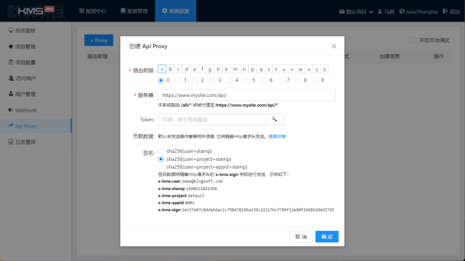Image resolution: width=465 pixels, height=261 pixels.
Task: Open the 查看详情 link
Action: pos(277,136)
